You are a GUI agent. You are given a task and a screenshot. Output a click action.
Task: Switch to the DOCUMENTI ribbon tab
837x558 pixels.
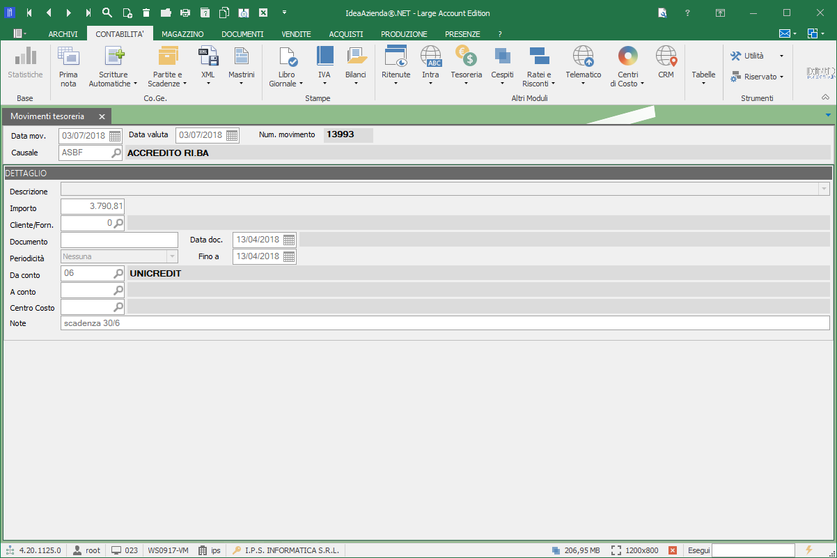(x=242, y=34)
